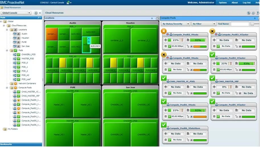Viewport: 260px width, 147px height.
Task: Collapse the Pods tree node
Action: pyautogui.click(x=7, y=50)
